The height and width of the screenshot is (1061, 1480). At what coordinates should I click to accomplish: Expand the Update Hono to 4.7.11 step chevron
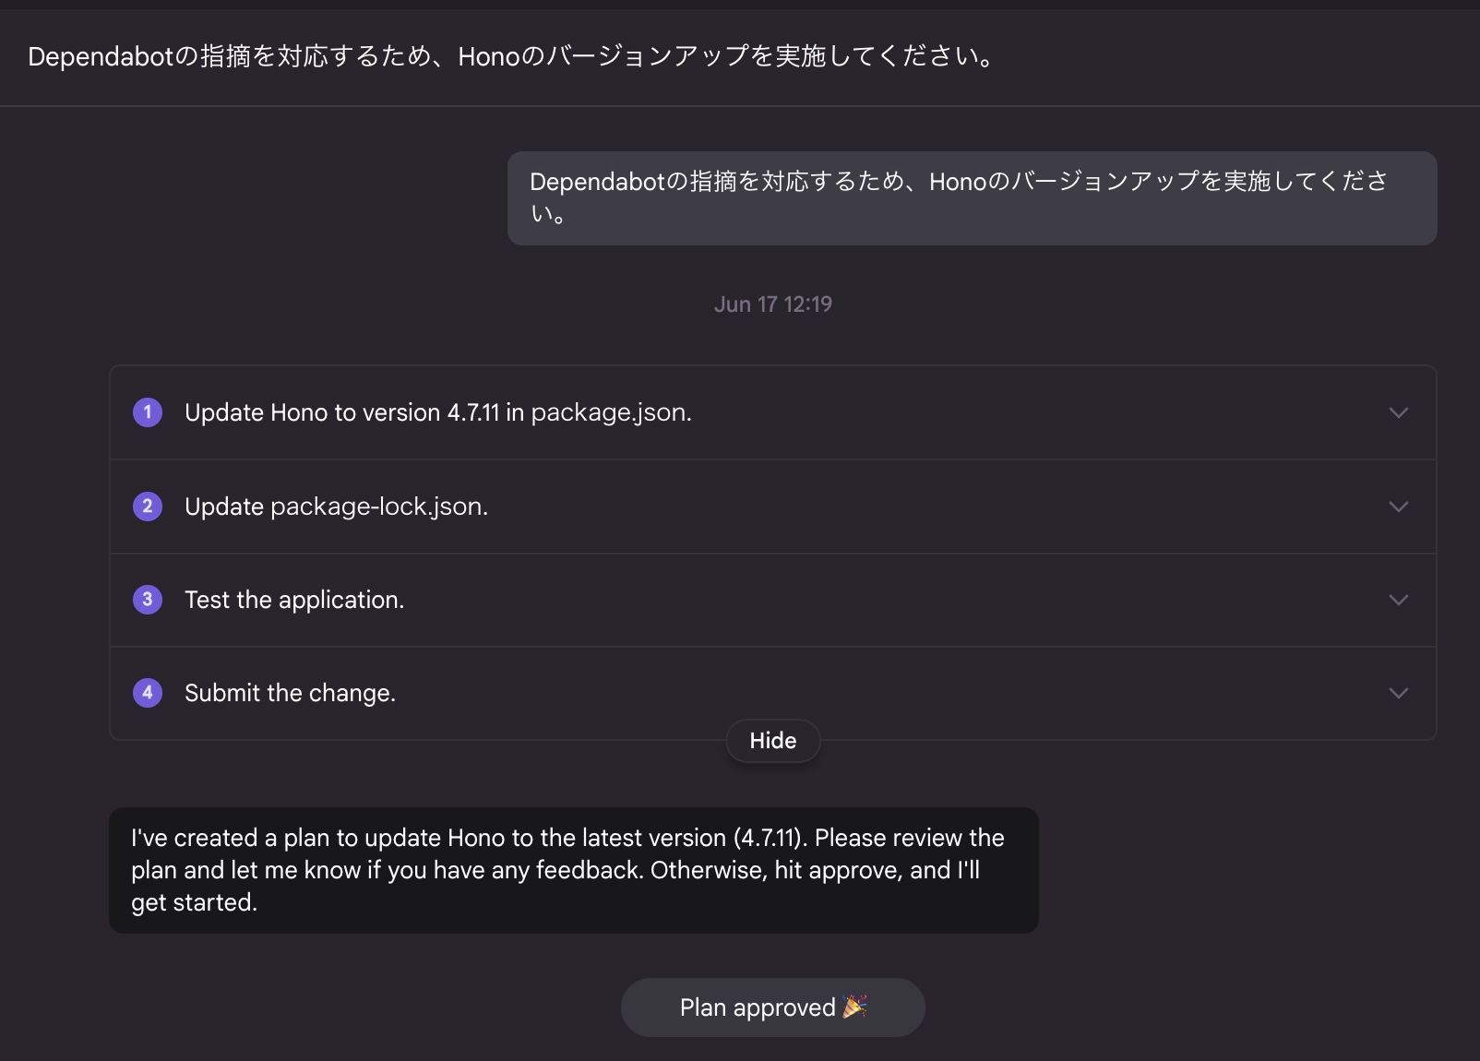[1398, 412]
